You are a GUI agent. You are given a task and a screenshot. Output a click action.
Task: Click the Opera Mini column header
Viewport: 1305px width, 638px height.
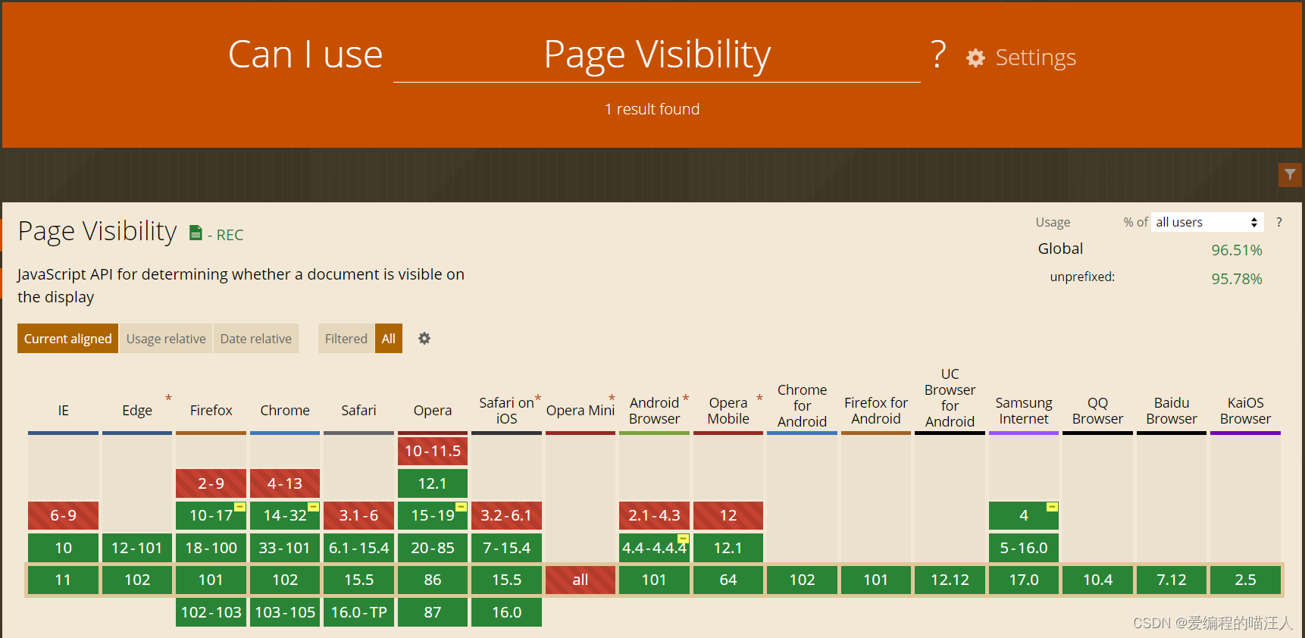(x=581, y=410)
